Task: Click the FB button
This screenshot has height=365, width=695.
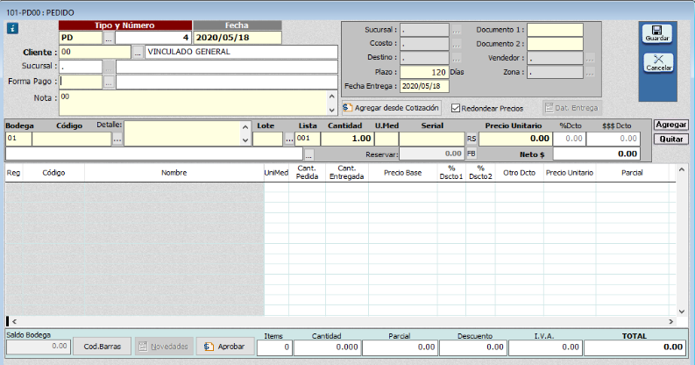Action: [472, 154]
